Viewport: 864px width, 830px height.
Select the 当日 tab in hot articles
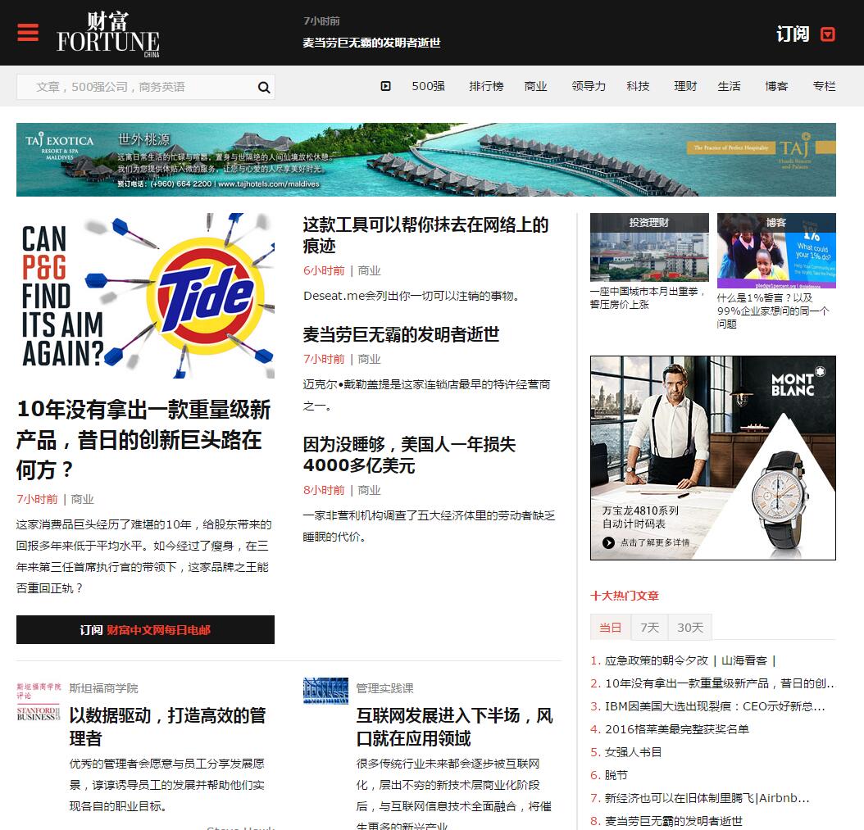[611, 628]
